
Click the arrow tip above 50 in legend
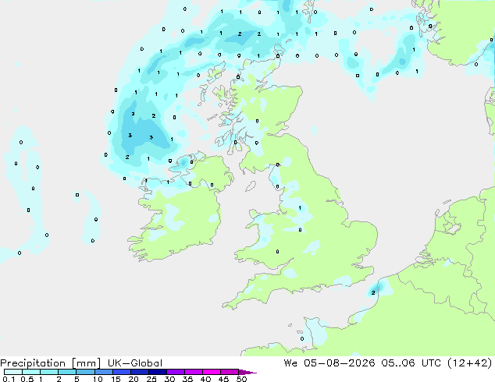click(247, 372)
